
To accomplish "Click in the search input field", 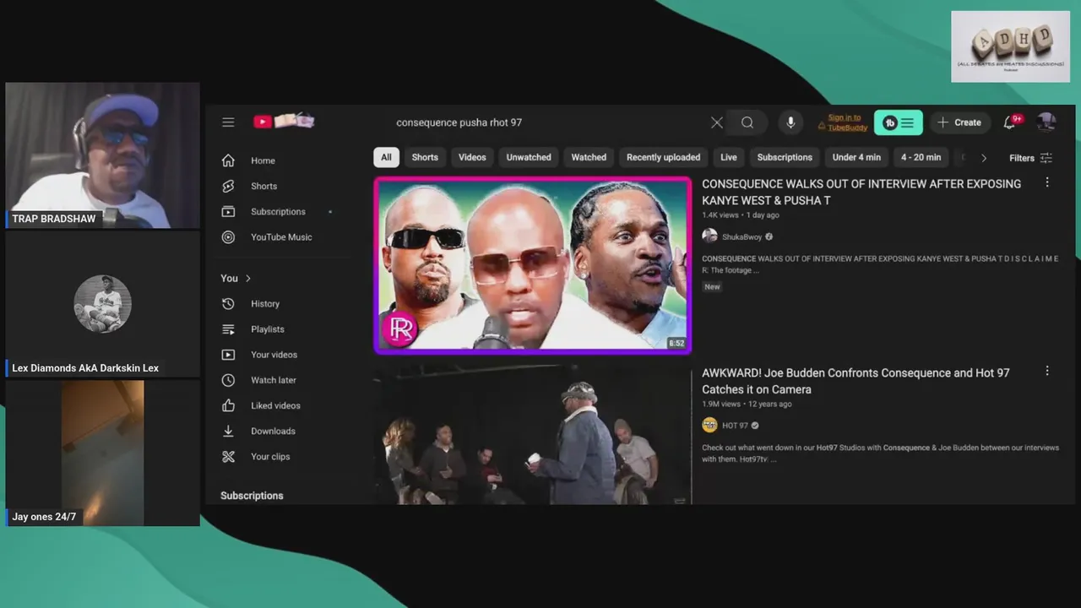I will pos(549,122).
